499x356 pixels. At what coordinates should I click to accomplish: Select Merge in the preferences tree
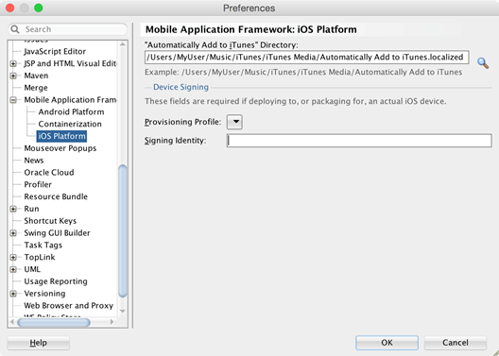pos(36,88)
